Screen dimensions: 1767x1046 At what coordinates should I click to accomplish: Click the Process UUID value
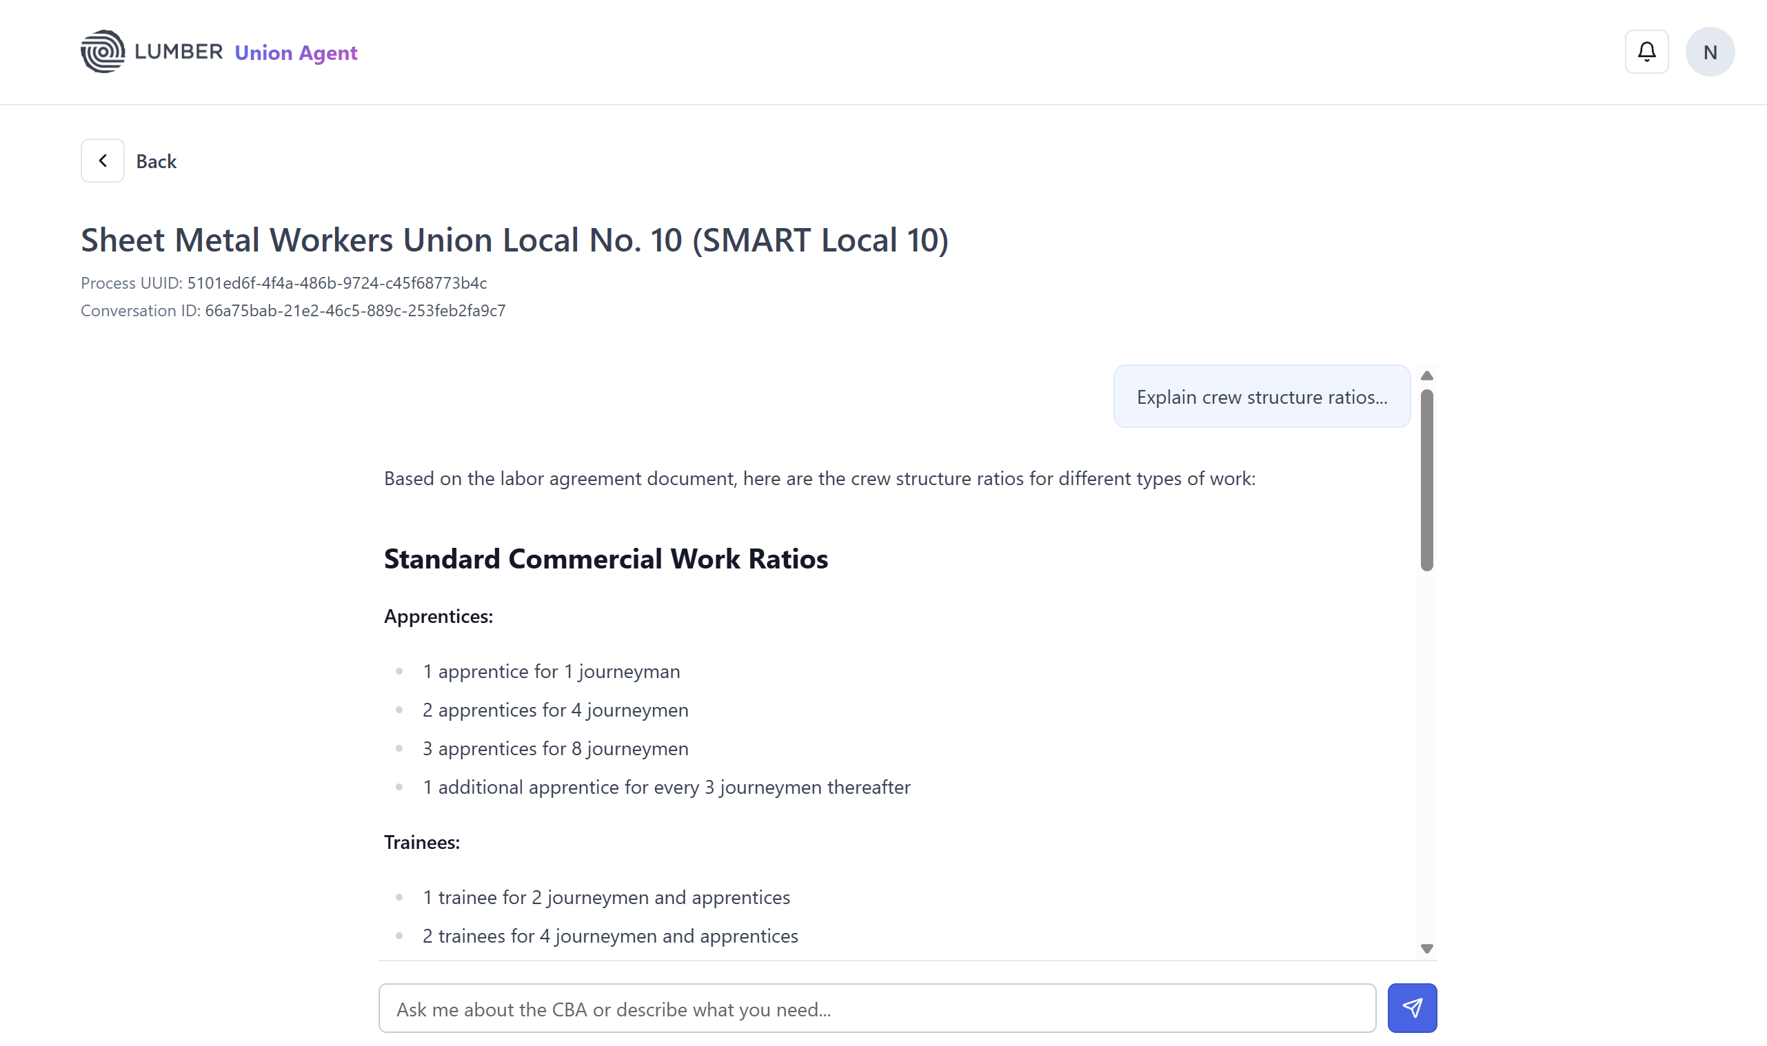(x=336, y=283)
